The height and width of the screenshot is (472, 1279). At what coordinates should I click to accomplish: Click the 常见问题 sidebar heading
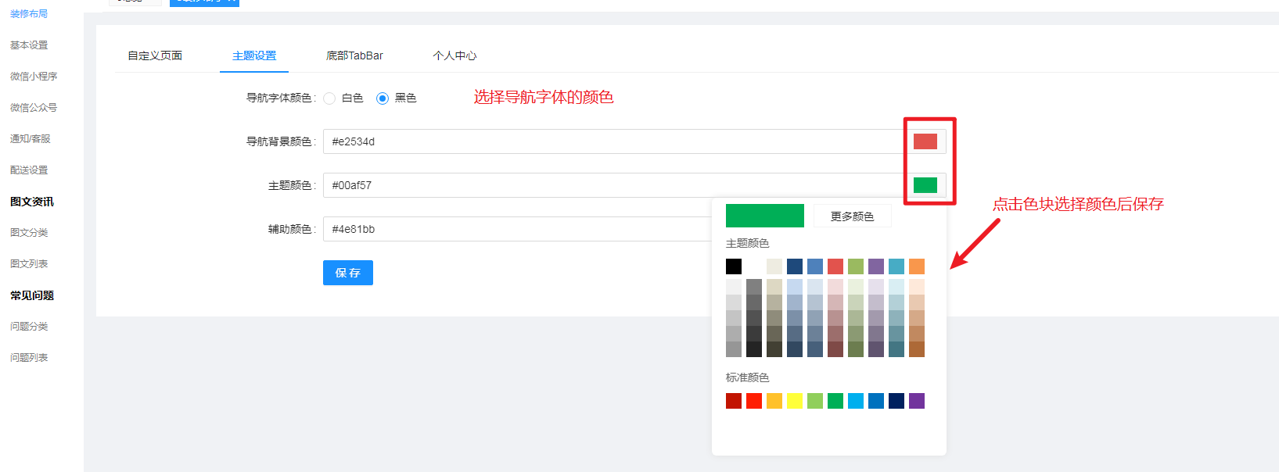click(x=32, y=295)
